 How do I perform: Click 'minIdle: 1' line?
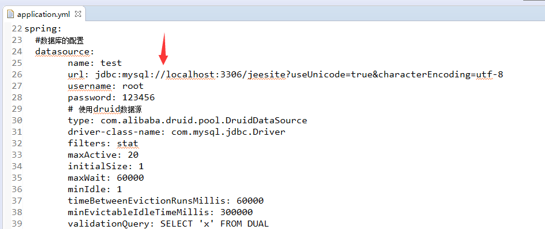pos(95,189)
